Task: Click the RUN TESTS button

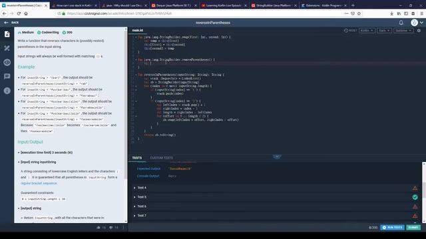Action: pos(392,227)
